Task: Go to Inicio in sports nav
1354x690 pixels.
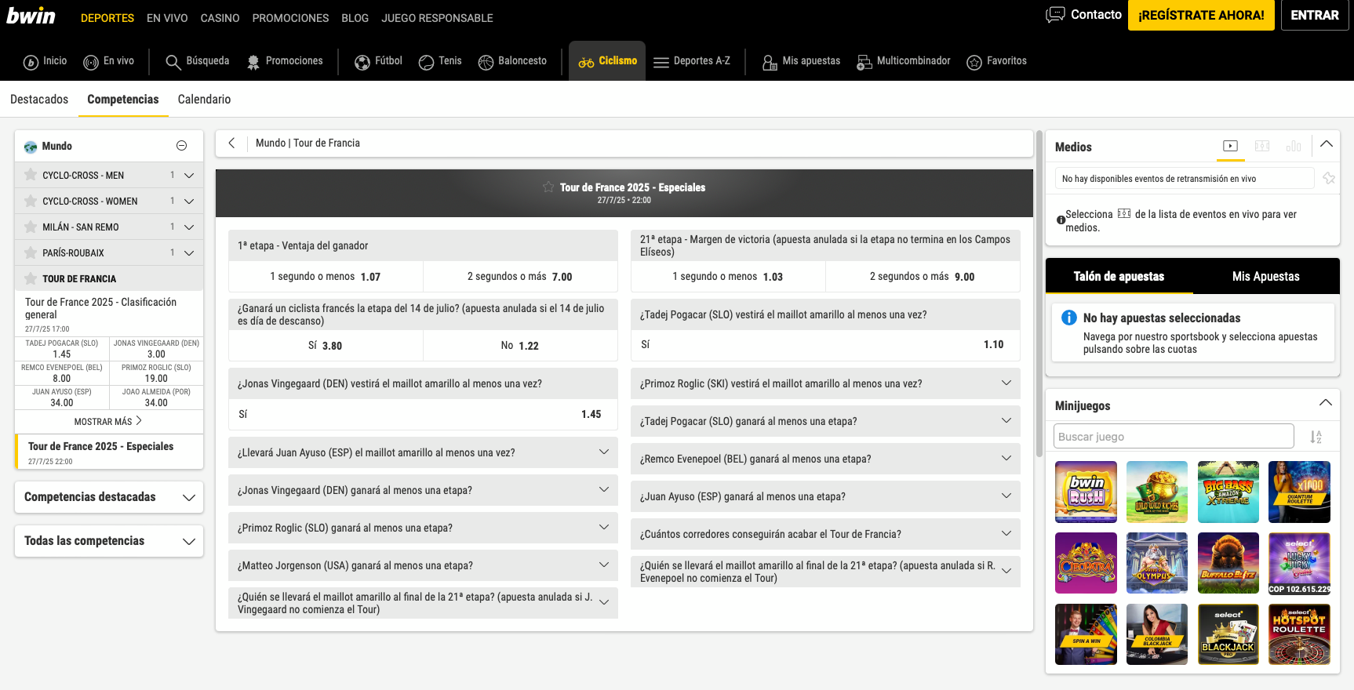Action: [x=45, y=61]
